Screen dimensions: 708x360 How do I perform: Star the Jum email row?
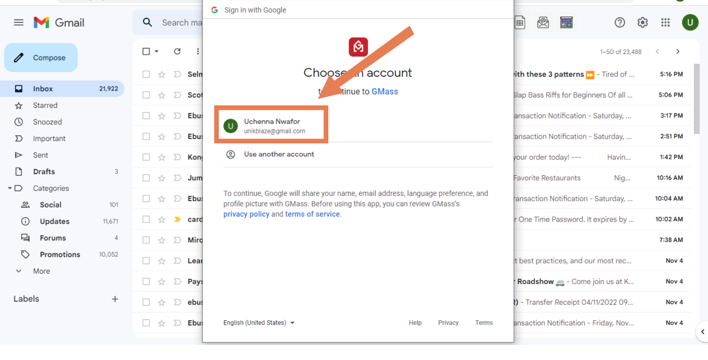pos(162,178)
